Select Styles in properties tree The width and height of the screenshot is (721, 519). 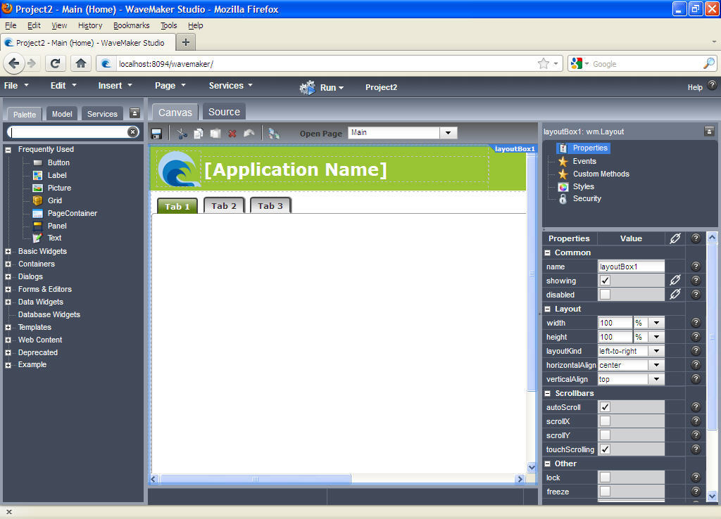click(x=583, y=186)
